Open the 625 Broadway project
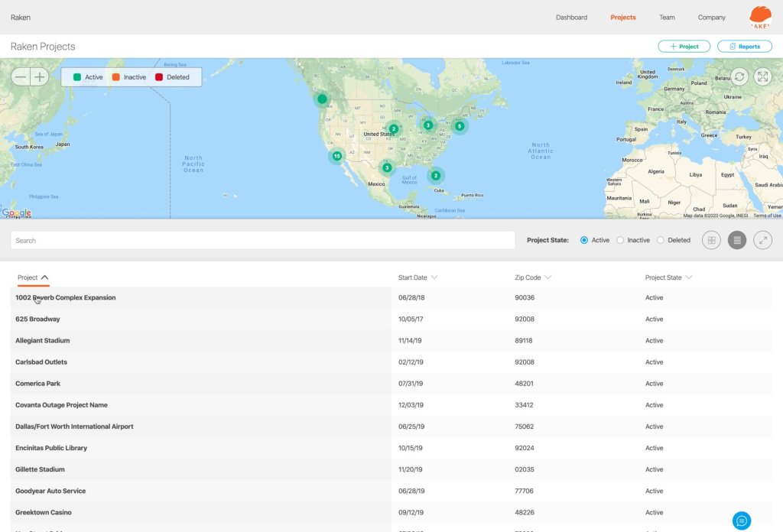Viewport: 783px width, 532px height. tap(37, 319)
